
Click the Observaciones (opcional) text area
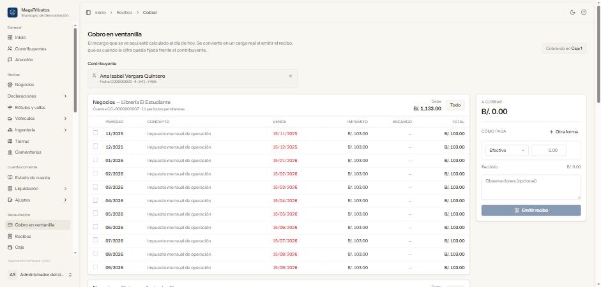click(x=531, y=187)
